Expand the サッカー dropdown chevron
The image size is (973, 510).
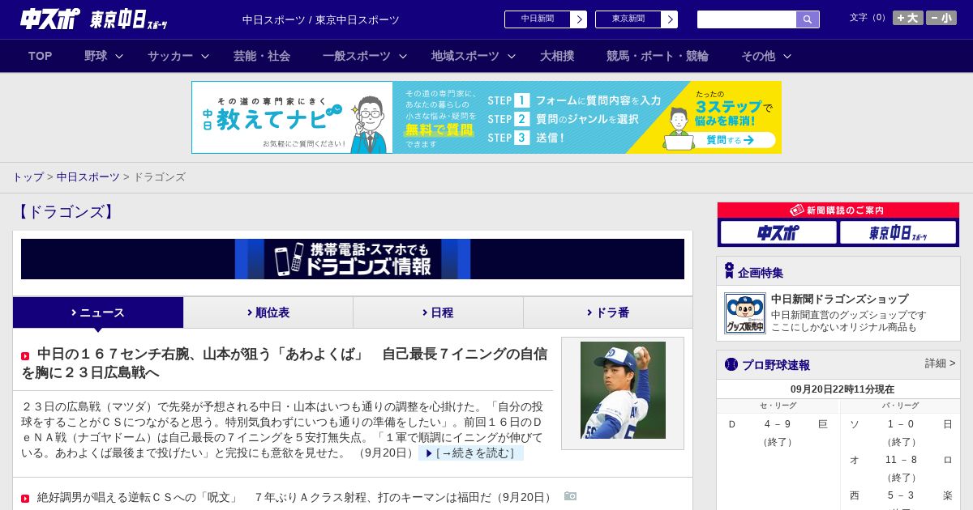click(x=205, y=56)
